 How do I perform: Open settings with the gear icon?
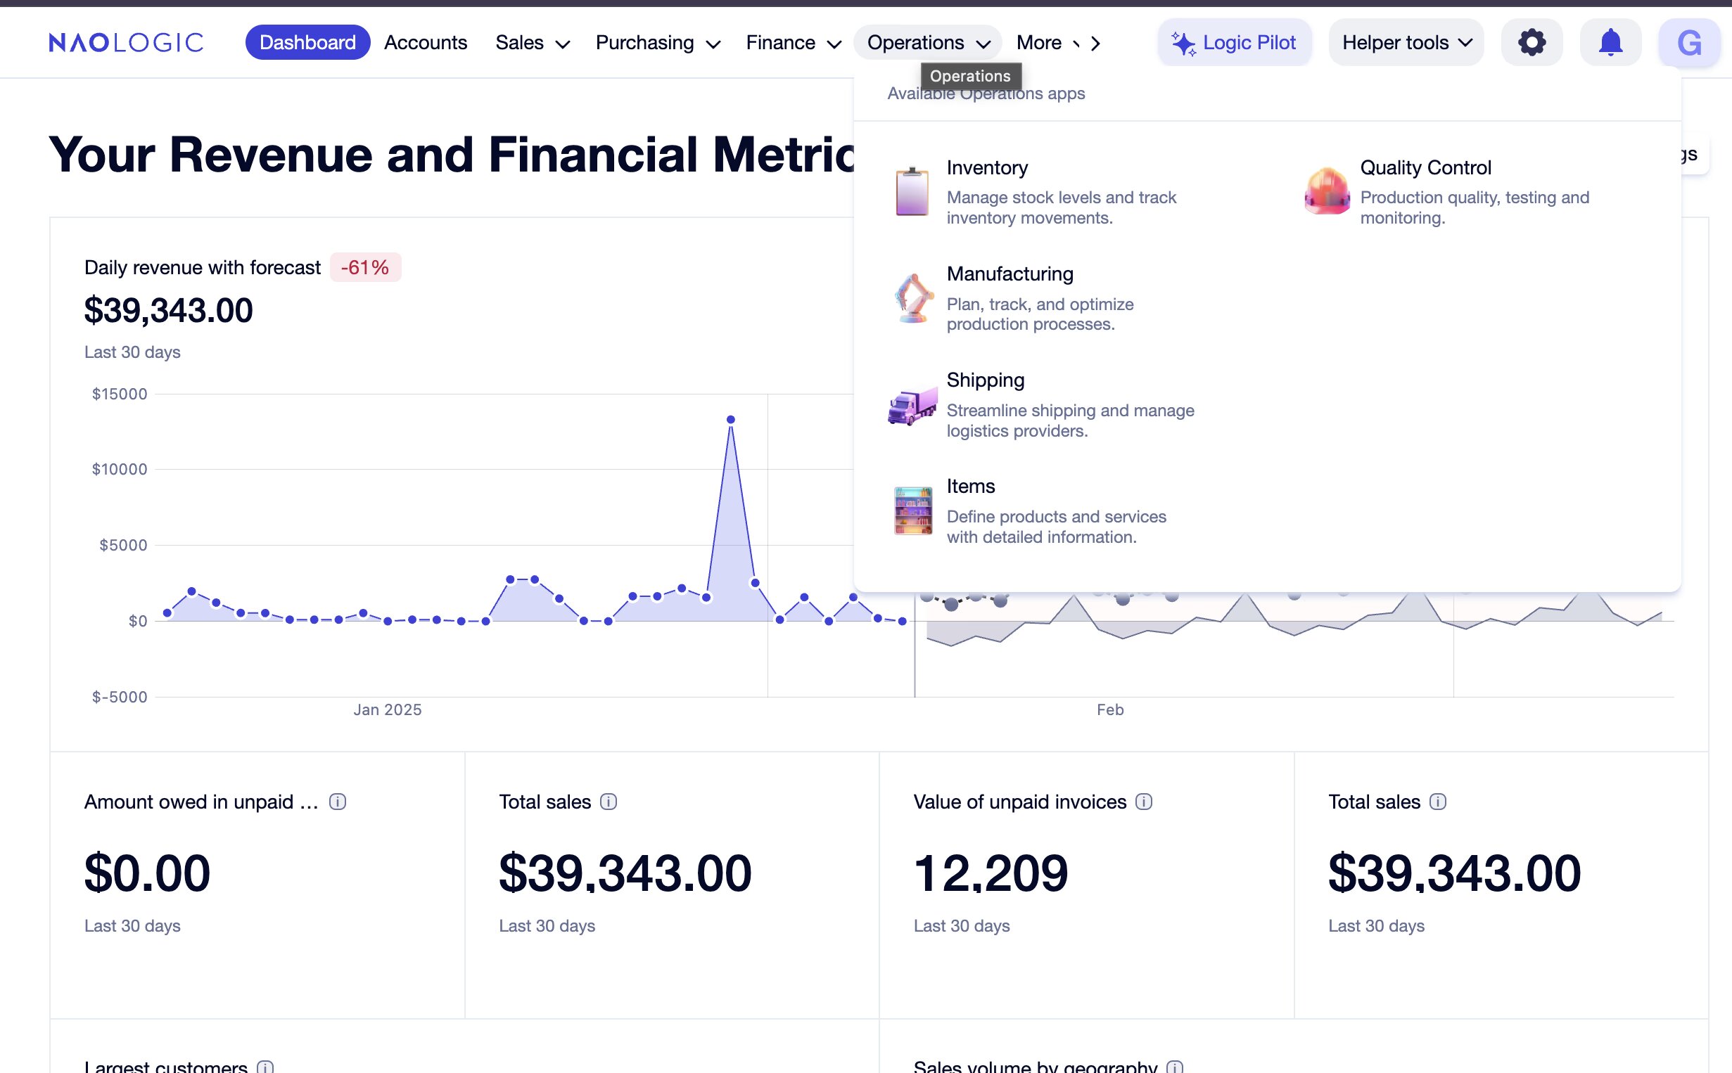pyautogui.click(x=1531, y=43)
